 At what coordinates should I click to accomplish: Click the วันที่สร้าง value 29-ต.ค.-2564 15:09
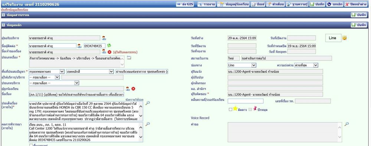tap(242, 38)
